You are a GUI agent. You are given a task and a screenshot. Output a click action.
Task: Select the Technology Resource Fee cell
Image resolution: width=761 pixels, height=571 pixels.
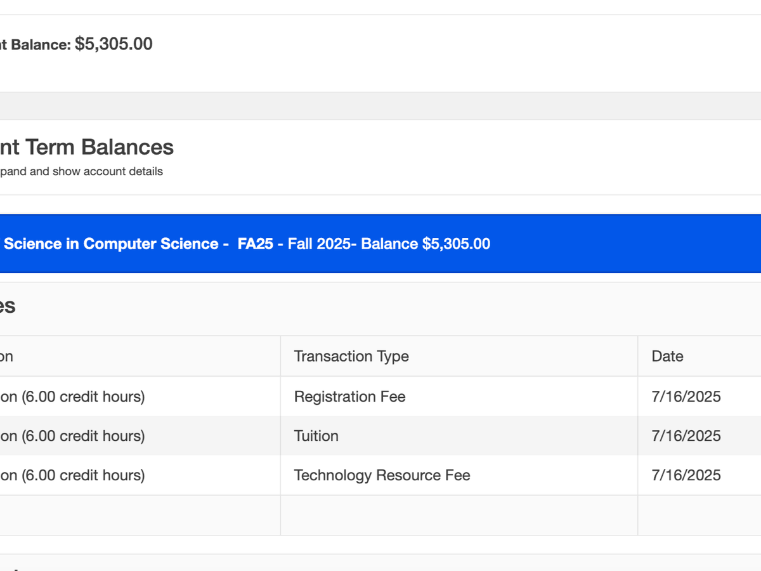pyautogui.click(x=382, y=476)
